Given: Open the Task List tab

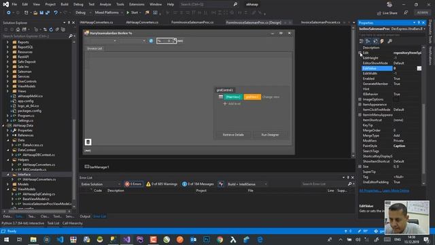Looking at the screenshot, I should click(53, 223).
